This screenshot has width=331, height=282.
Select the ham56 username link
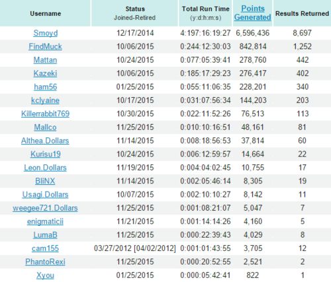[46, 87]
